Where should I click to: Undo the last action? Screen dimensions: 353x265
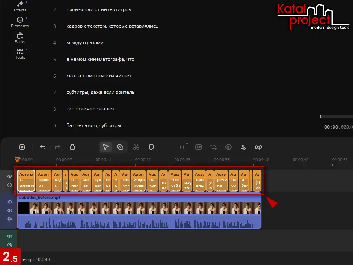click(43, 147)
